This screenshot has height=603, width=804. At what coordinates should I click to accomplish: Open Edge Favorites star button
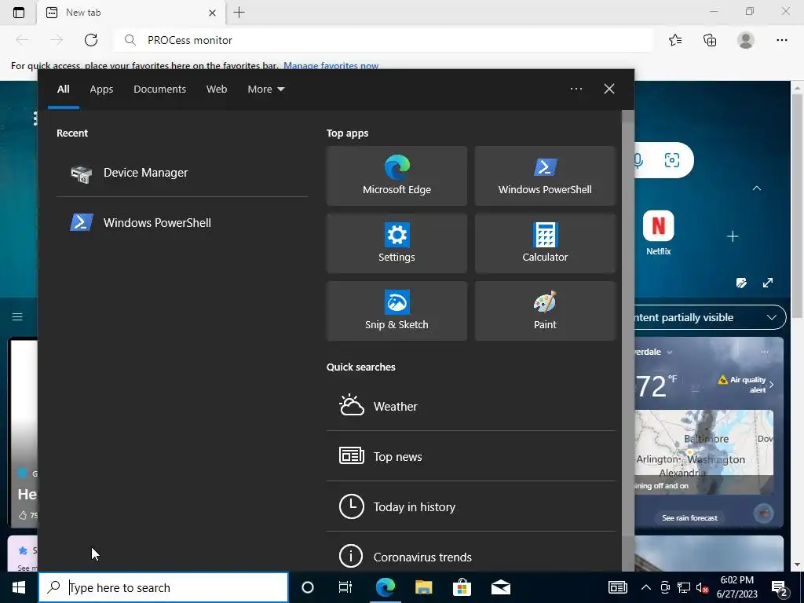pyautogui.click(x=675, y=40)
